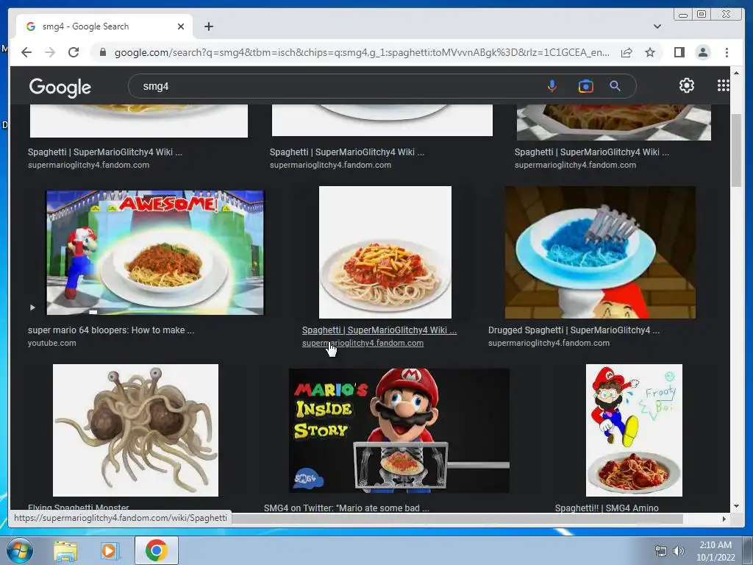Open the network status tray icon

[661, 551]
